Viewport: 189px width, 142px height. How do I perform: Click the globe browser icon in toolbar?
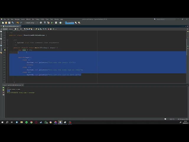coord(41,23)
